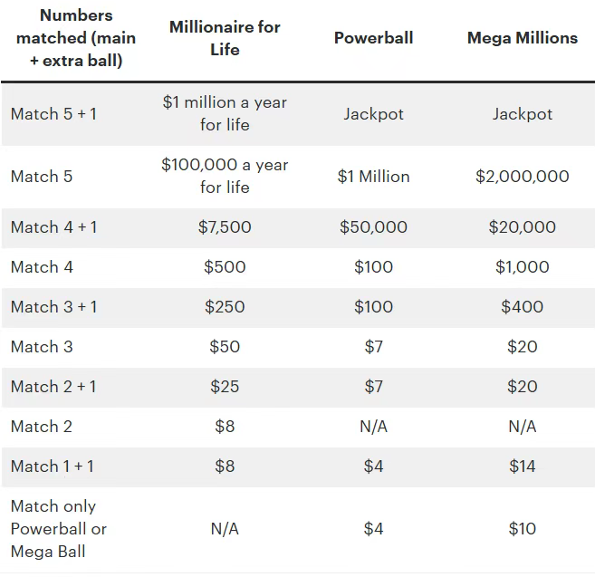Click the $250 prize cell
595x577 pixels.
tap(225, 307)
